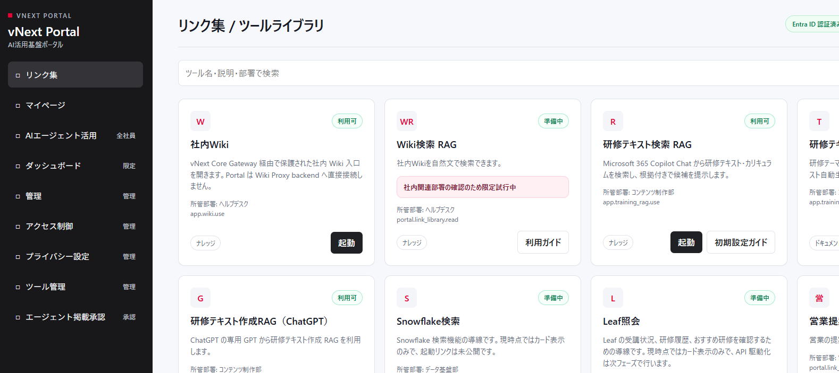Click the 社内Wiki card title
Screen dimensions: 839x373
(209, 144)
